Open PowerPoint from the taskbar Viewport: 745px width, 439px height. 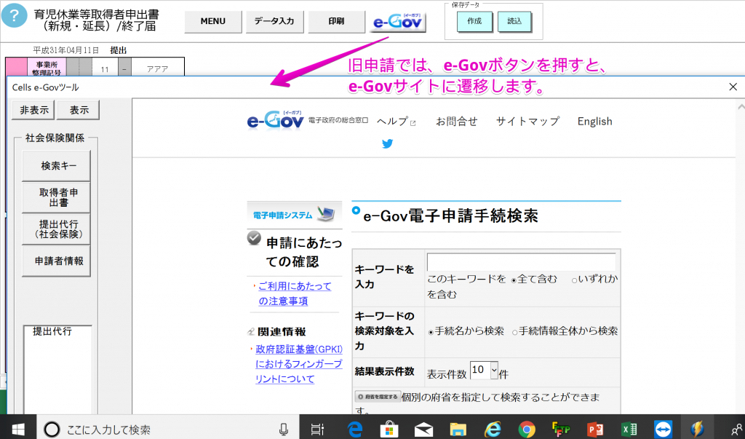(x=595, y=430)
